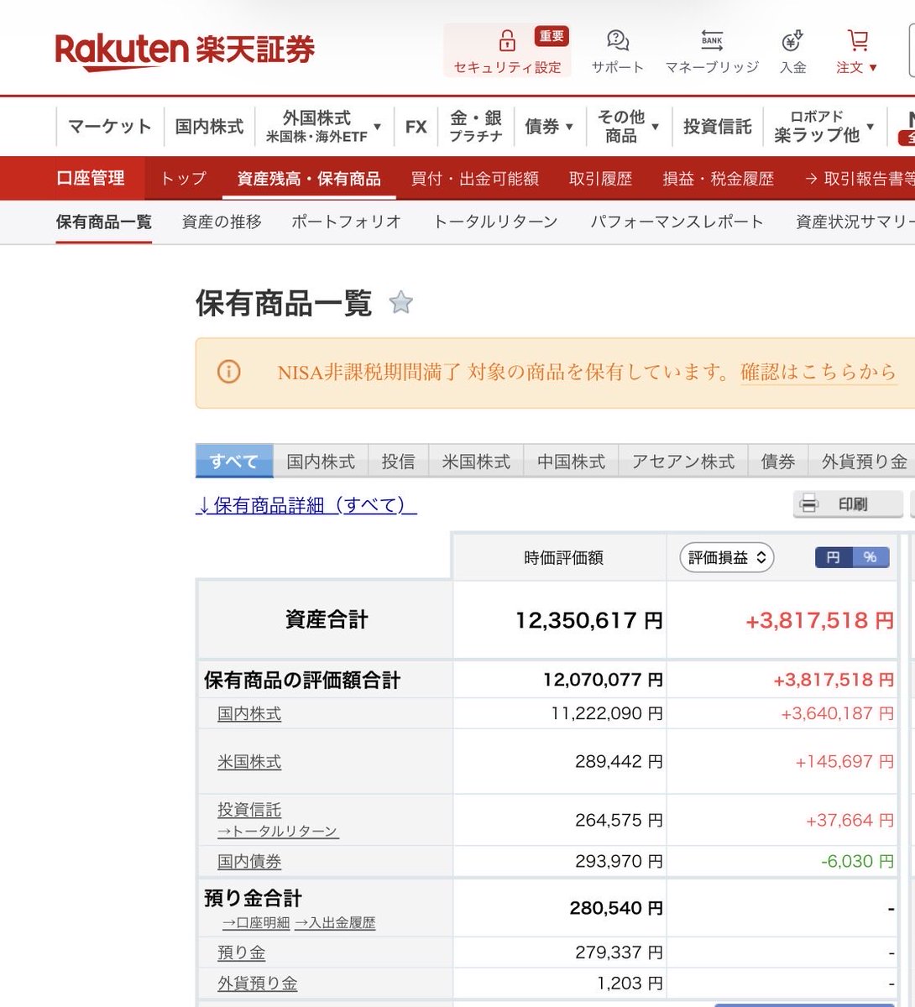Select the アセアン株式 filter tab
This screenshot has height=1007, width=915.
coord(682,462)
